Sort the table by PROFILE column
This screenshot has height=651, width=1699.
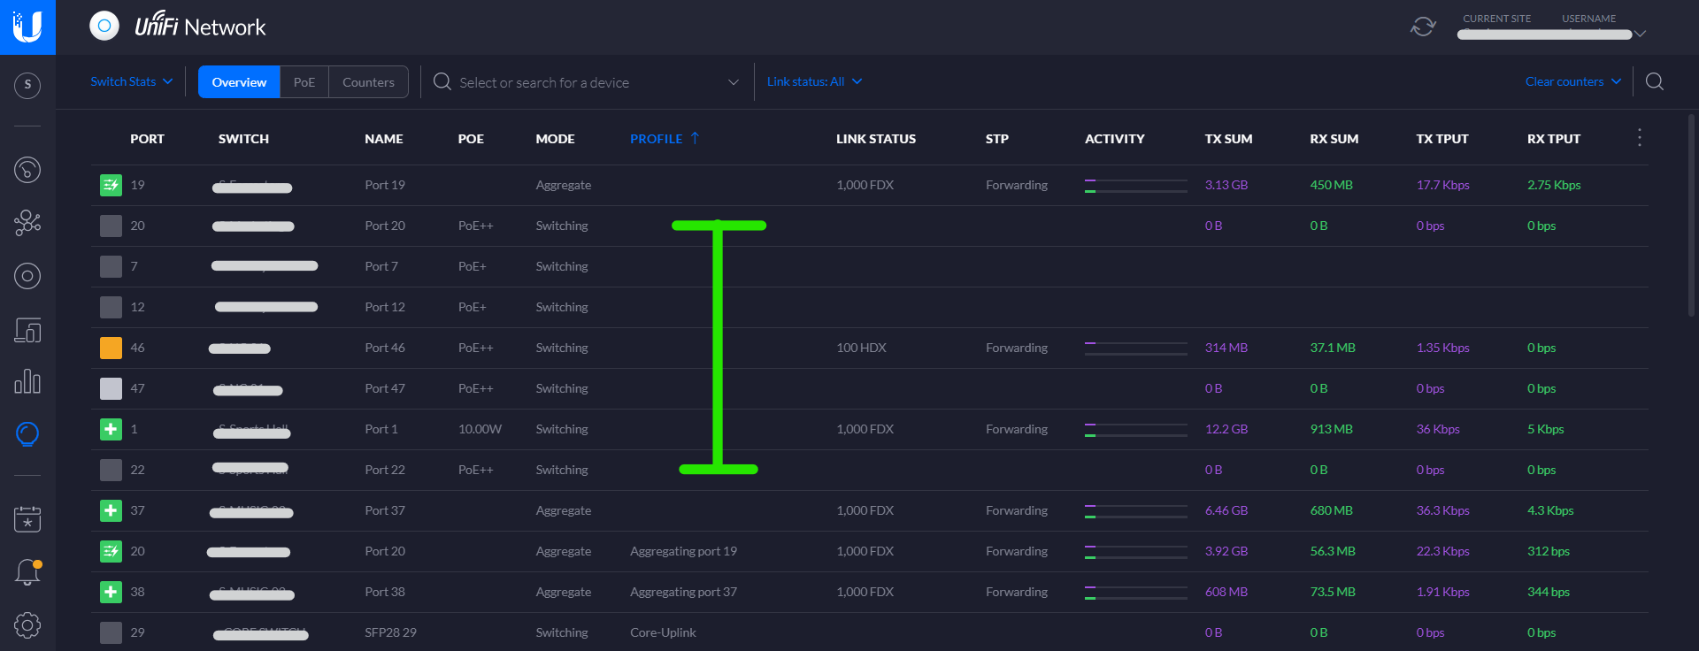[657, 139]
